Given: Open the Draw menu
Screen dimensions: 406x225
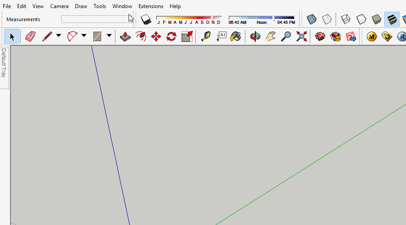Looking at the screenshot, I should 81,6.
